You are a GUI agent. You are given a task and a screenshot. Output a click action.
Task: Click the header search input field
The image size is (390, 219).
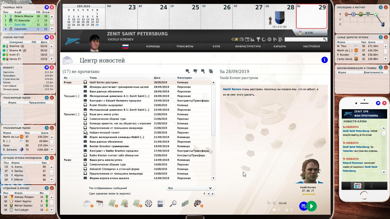(304, 39)
